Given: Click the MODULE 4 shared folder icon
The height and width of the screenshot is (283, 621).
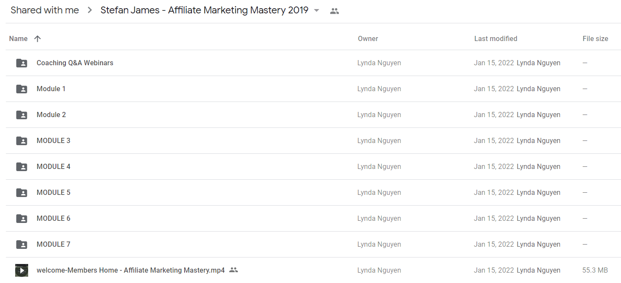Looking at the screenshot, I should point(22,167).
